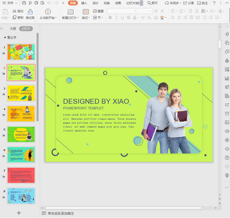Screen dimensions: 230x218
Task: Add new slide with plus button
Action: (x=19, y=213)
